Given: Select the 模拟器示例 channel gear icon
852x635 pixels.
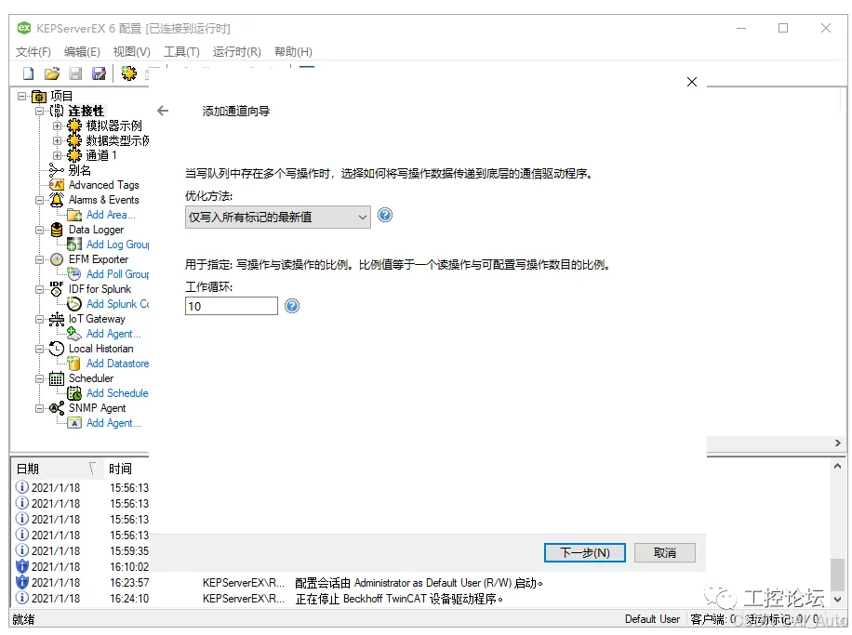Looking at the screenshot, I should click(74, 126).
